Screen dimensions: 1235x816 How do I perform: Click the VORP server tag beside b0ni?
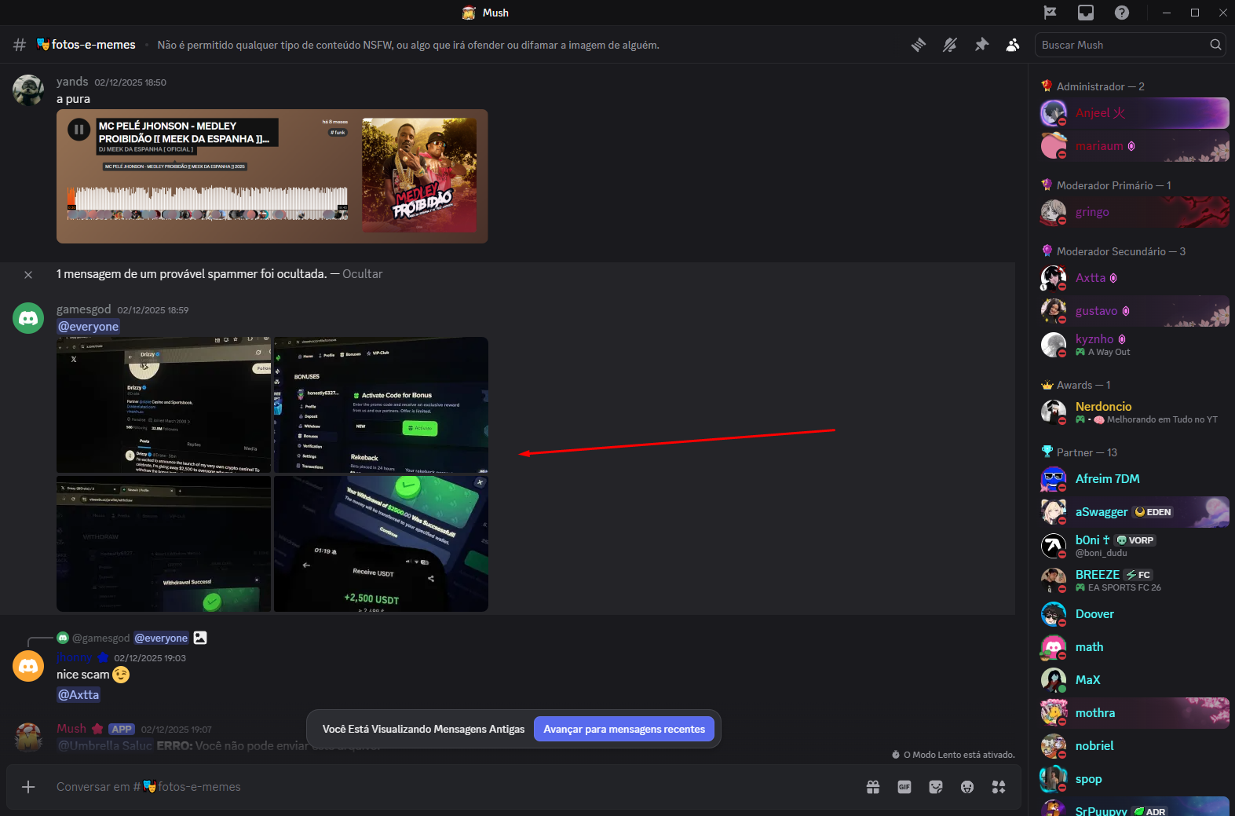click(1135, 540)
